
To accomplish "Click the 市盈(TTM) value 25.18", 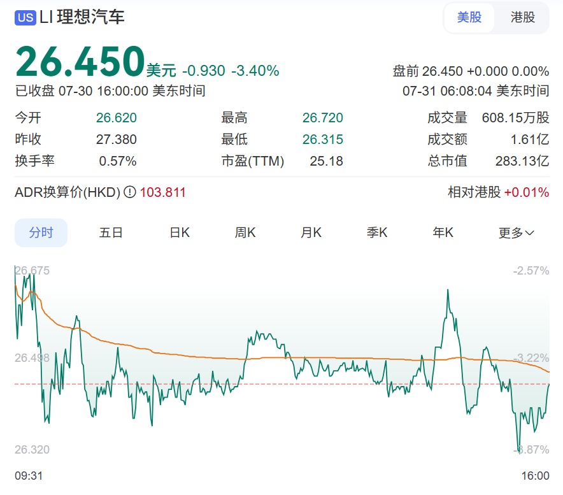I will (326, 161).
